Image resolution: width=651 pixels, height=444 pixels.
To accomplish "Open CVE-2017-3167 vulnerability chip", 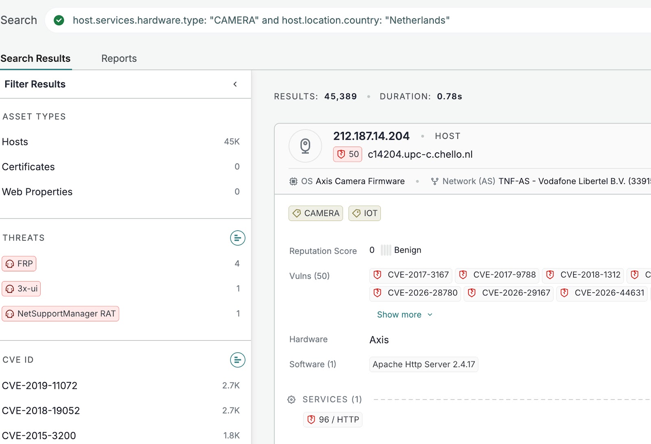I will pos(411,275).
